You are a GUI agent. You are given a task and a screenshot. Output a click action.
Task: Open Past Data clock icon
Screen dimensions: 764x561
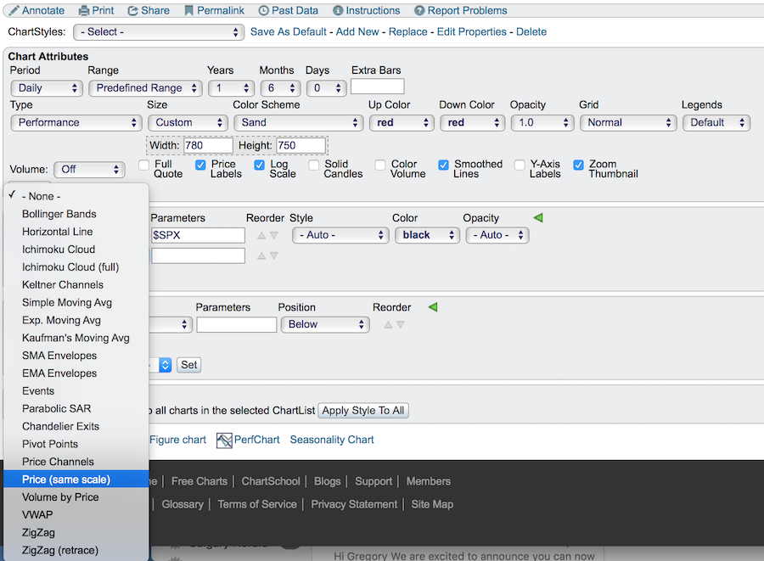(x=264, y=10)
